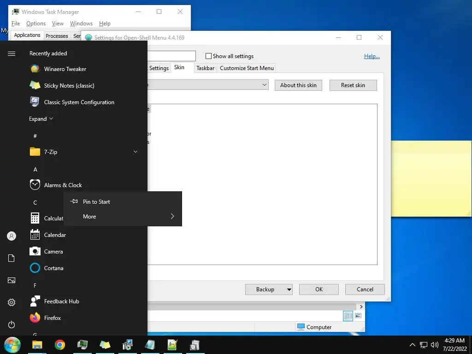Switch to the Applications tab
The height and width of the screenshot is (354, 472).
point(27,35)
